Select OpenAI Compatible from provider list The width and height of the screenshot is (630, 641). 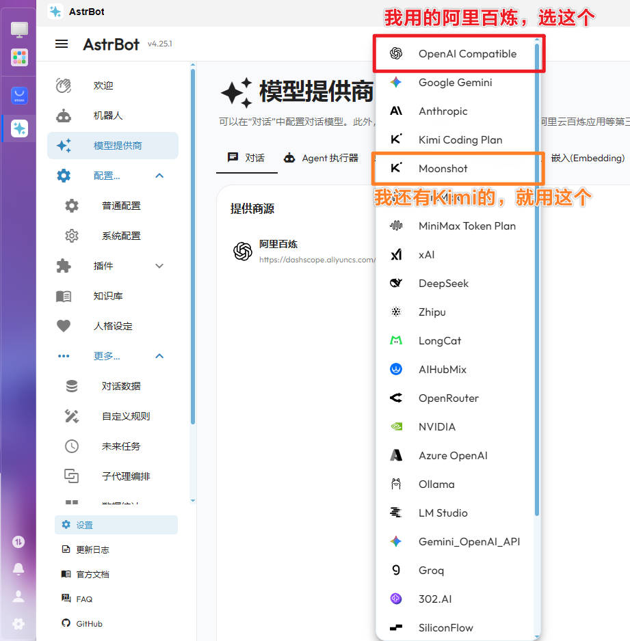(x=455, y=53)
